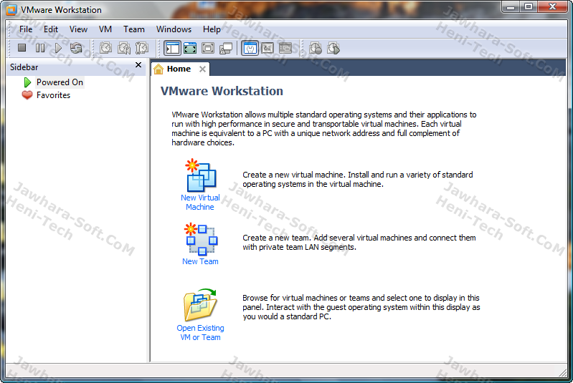Click the Appliance view toolbar icon
The image size is (573, 383).
267,48
